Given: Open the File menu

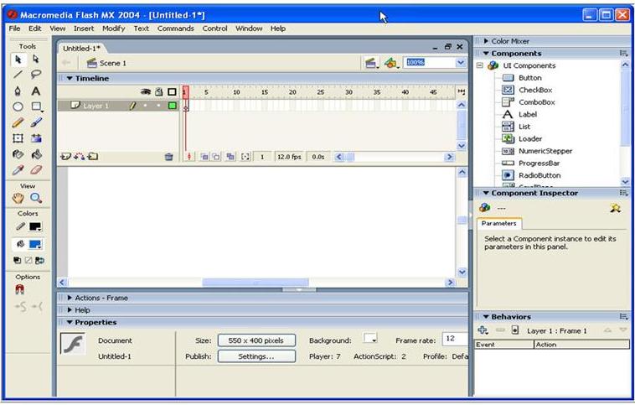Looking at the screenshot, I should point(14,29).
